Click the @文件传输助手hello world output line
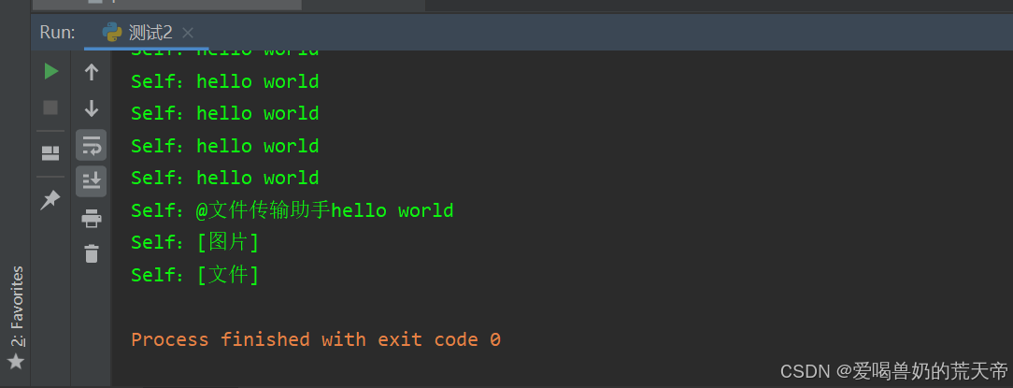 (292, 210)
